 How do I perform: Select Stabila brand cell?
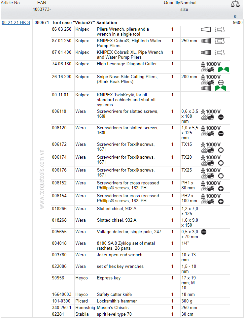click(82, 314)
